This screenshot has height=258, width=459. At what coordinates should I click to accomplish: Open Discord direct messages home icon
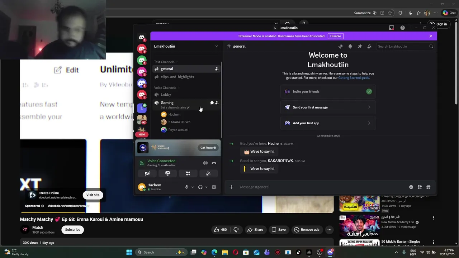point(142,37)
